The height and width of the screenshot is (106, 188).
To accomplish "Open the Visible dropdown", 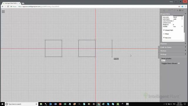I will pos(178,26).
